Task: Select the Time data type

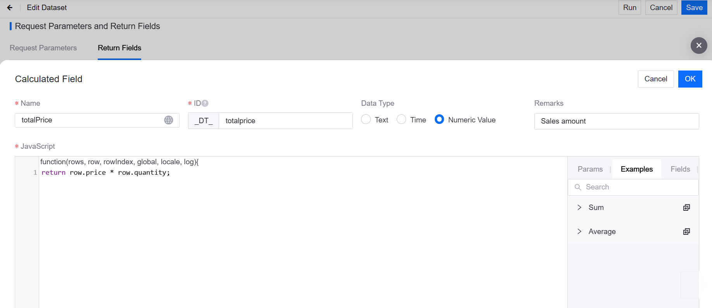Action: click(401, 119)
